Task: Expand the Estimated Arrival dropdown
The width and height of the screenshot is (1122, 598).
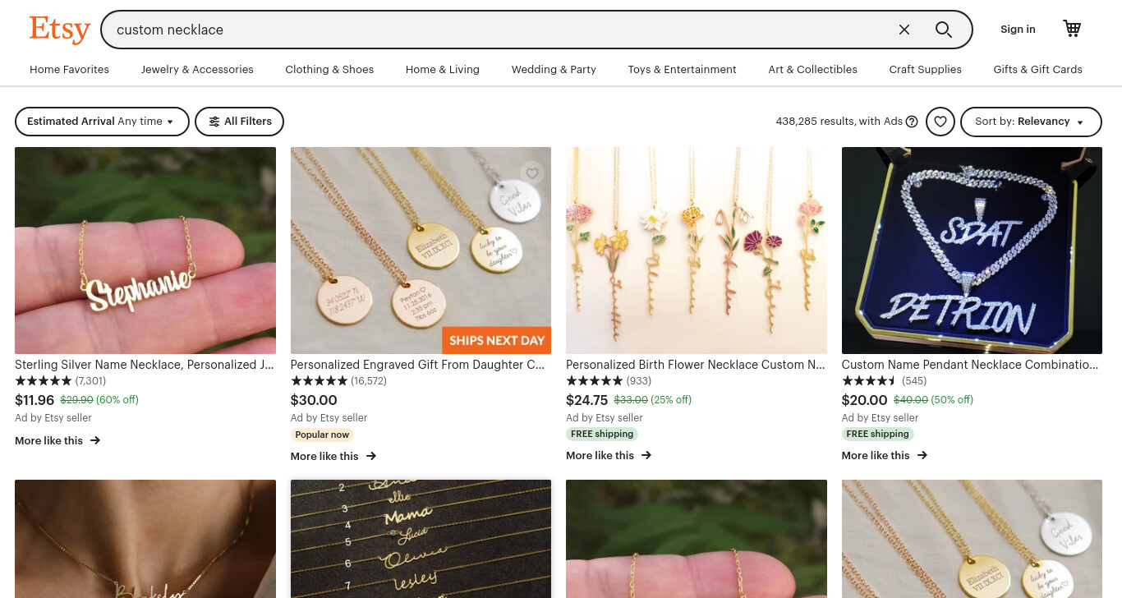Action: (x=102, y=122)
